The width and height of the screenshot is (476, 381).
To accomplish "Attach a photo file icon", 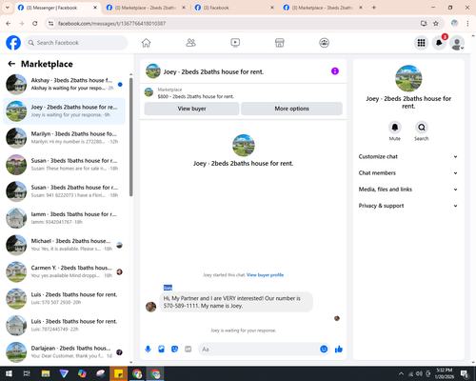I will tap(161, 350).
